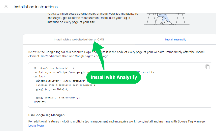The width and height of the screenshot is (216, 131).
Task: Click the paragraph starting Below is the Google tag
Action: pos(117,54)
